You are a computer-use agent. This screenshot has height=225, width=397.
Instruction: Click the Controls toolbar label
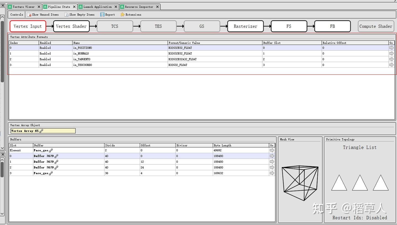[17, 15]
